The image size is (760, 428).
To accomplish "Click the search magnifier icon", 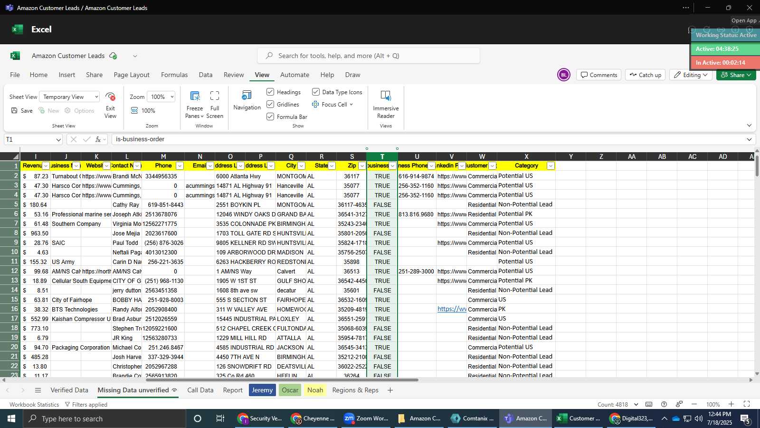I will click(269, 56).
